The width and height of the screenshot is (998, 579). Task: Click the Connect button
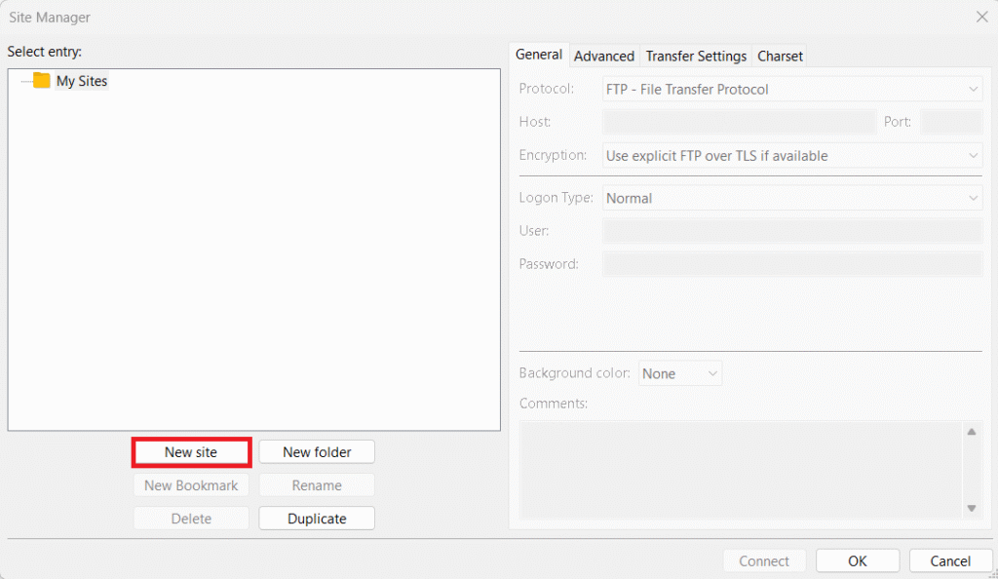pos(764,560)
